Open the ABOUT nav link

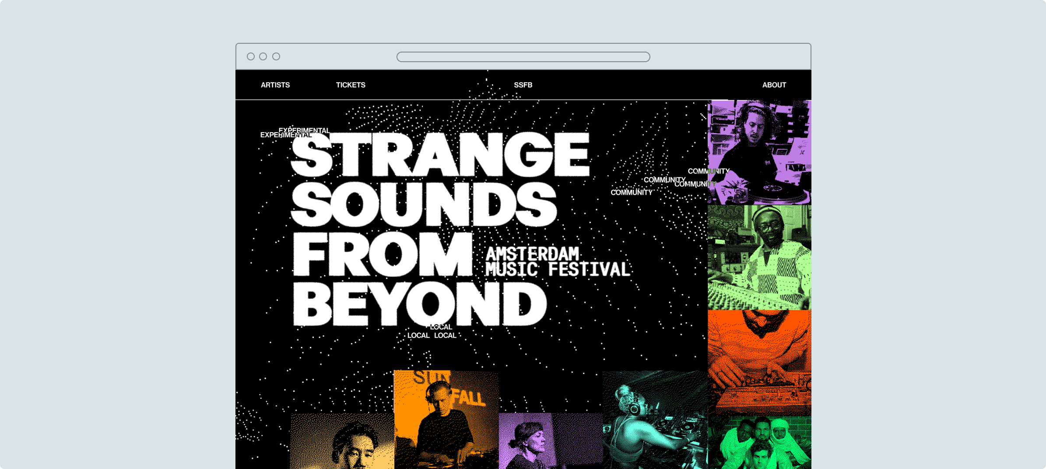pyautogui.click(x=774, y=85)
